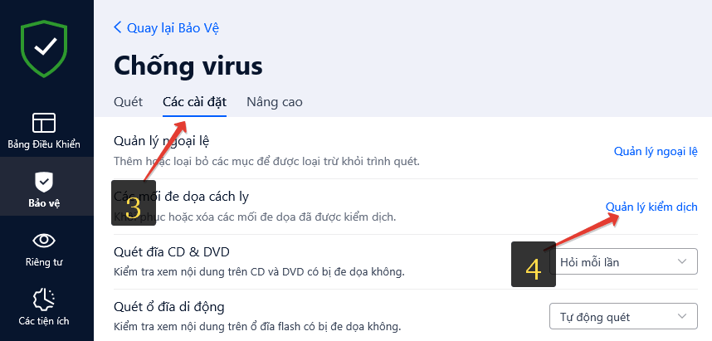Open the Hỏi mỗi lần dropdown
Viewport: 712px width, 341px height.
tap(623, 261)
